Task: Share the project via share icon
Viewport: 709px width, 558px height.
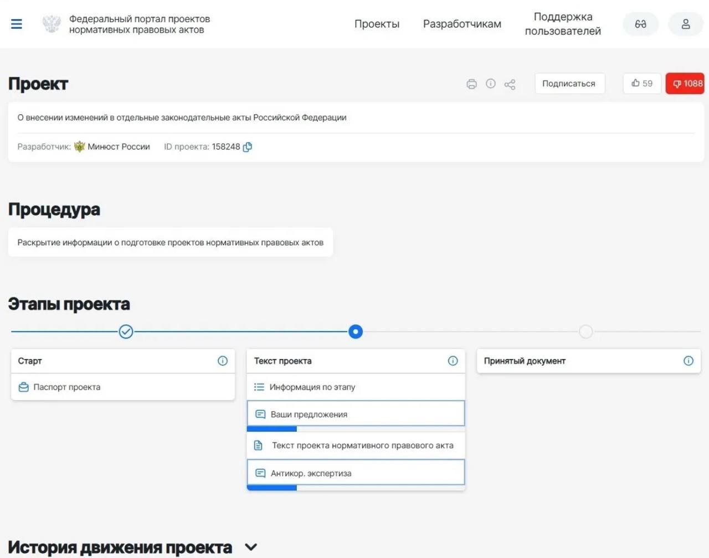Action: pos(510,84)
